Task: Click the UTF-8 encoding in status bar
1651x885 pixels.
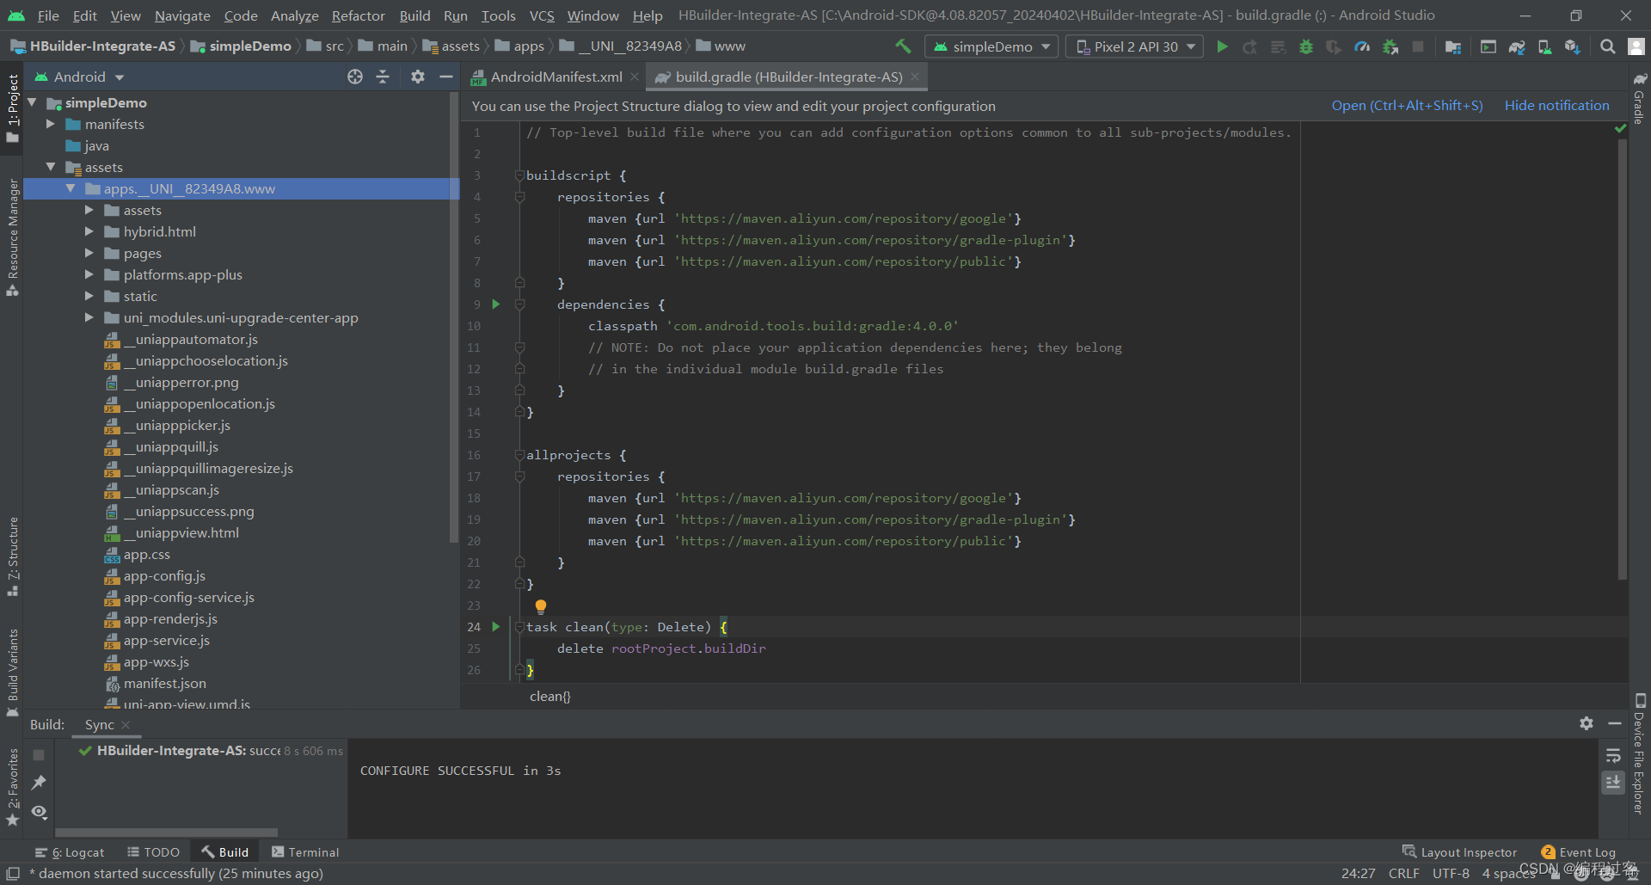Action: tap(1451, 874)
